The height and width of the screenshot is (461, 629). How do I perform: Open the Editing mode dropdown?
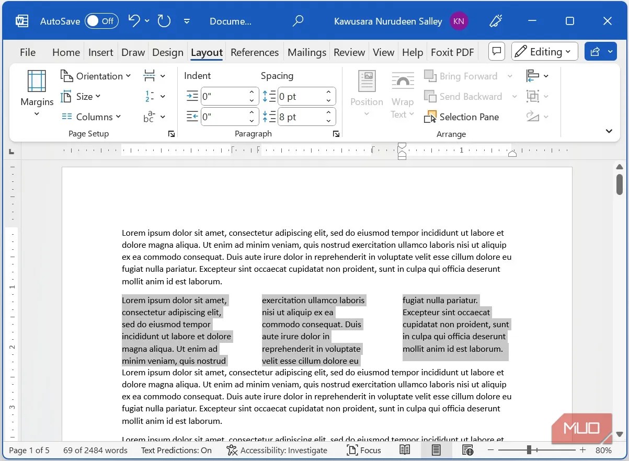pos(544,51)
